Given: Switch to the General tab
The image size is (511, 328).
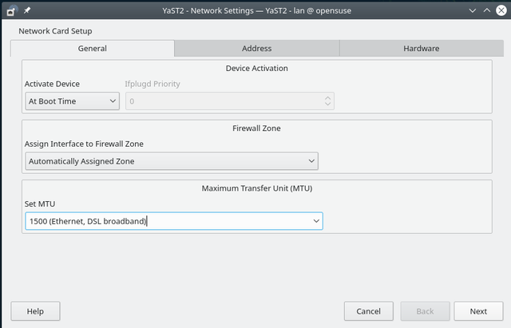Looking at the screenshot, I should coord(93,49).
